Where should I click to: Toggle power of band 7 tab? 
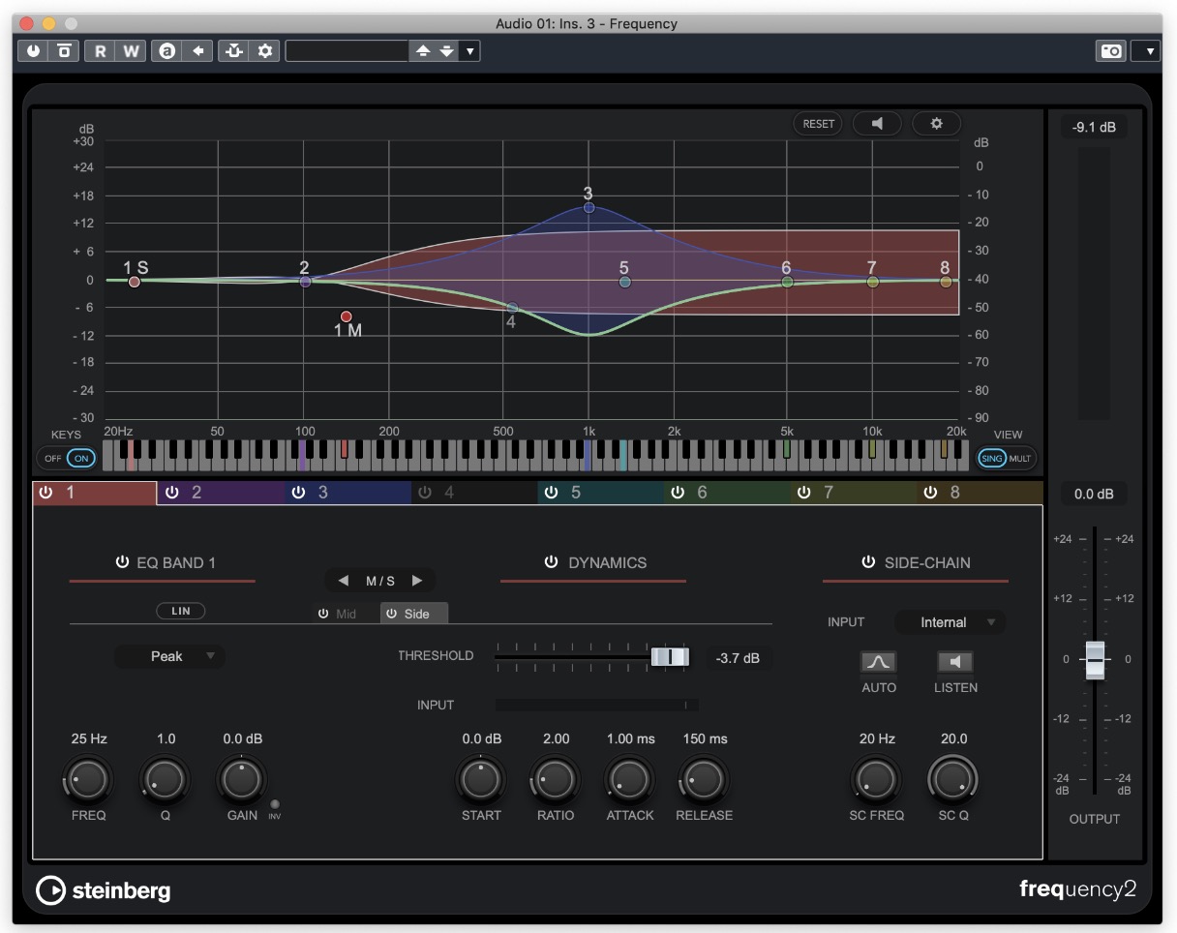click(x=803, y=493)
